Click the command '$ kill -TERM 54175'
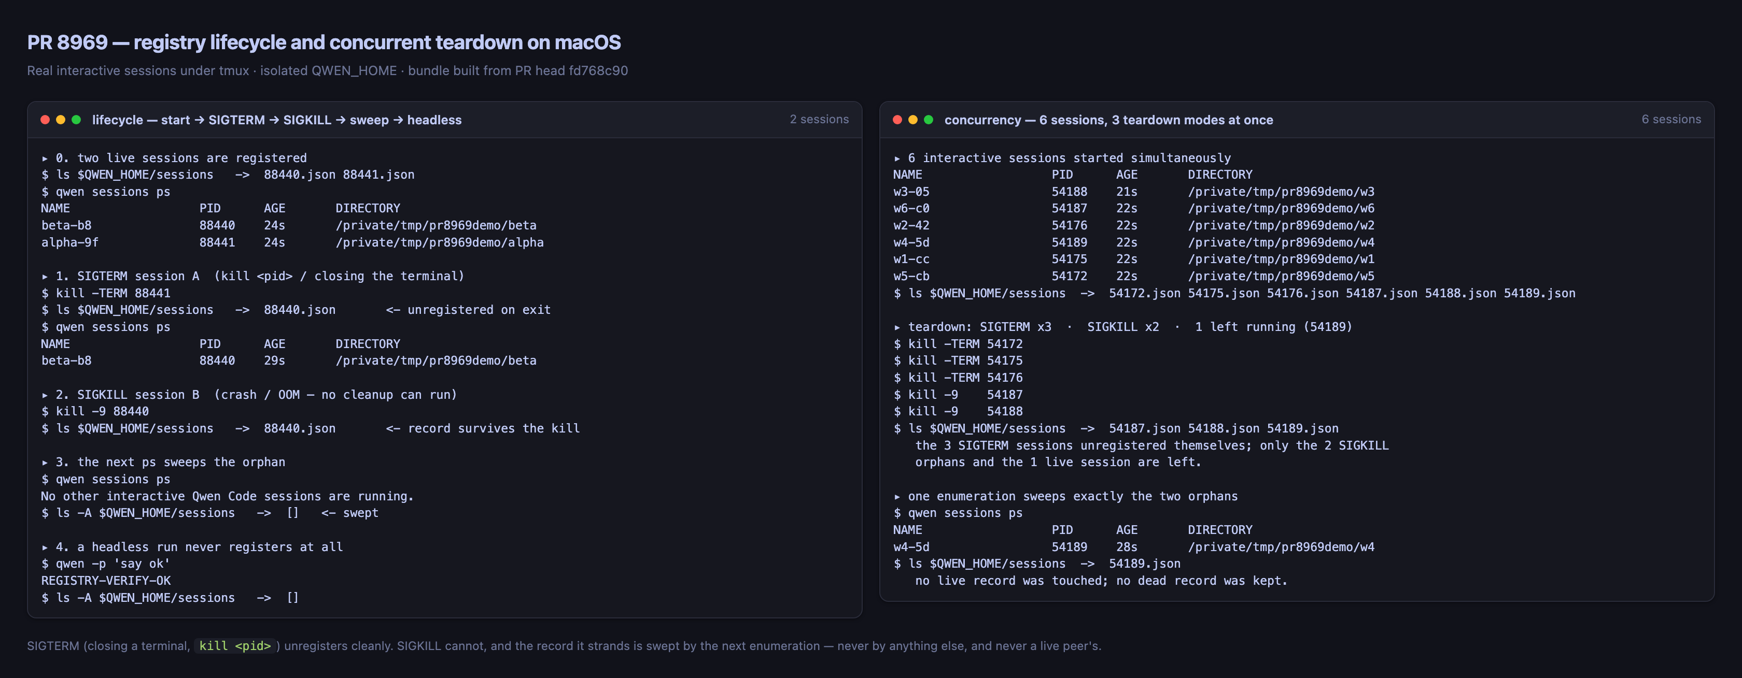This screenshot has width=1742, height=678. point(958,360)
